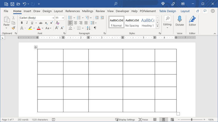Click Display Settings in status bar

click(x=125, y=120)
